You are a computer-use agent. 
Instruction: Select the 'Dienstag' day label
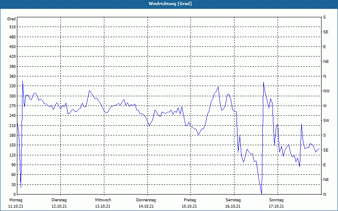coord(59,200)
